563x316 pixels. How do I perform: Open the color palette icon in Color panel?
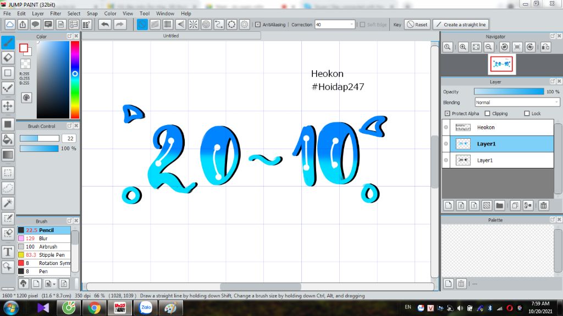(26, 98)
